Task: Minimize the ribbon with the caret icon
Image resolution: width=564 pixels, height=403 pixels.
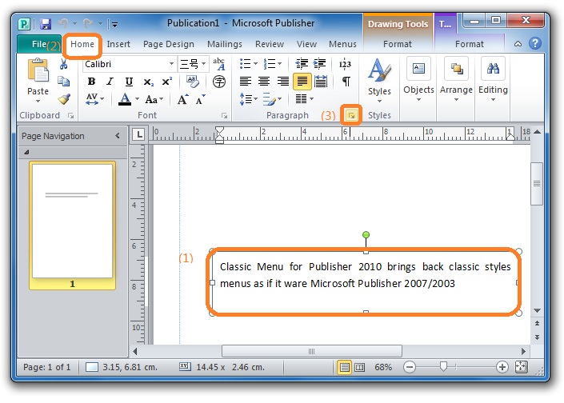Action: pyautogui.click(x=518, y=44)
